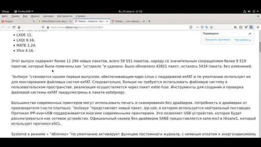The width and height of the screenshot is (261, 147).
Task: Close the DistroWatch.com tab
Action: 71,21
